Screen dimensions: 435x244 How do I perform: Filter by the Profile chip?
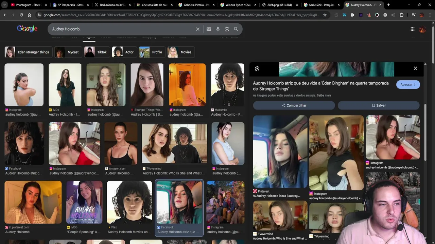coord(152,52)
